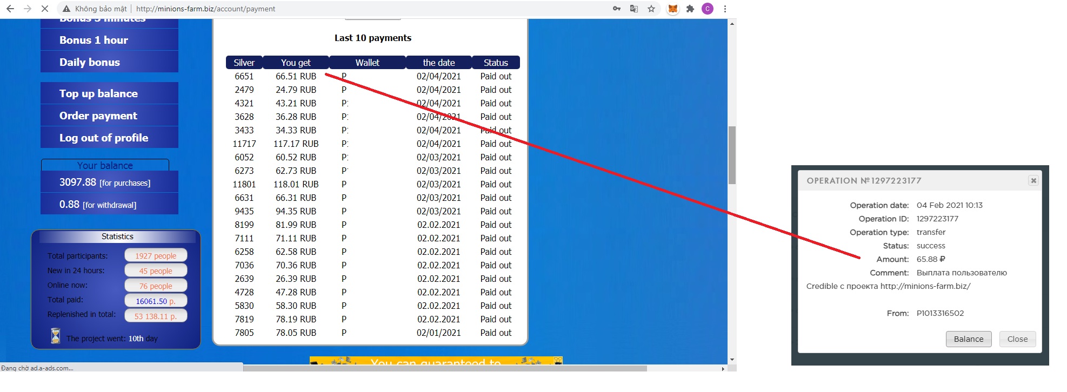Open the Top up balance page
The image size is (1067, 392).
(x=109, y=93)
